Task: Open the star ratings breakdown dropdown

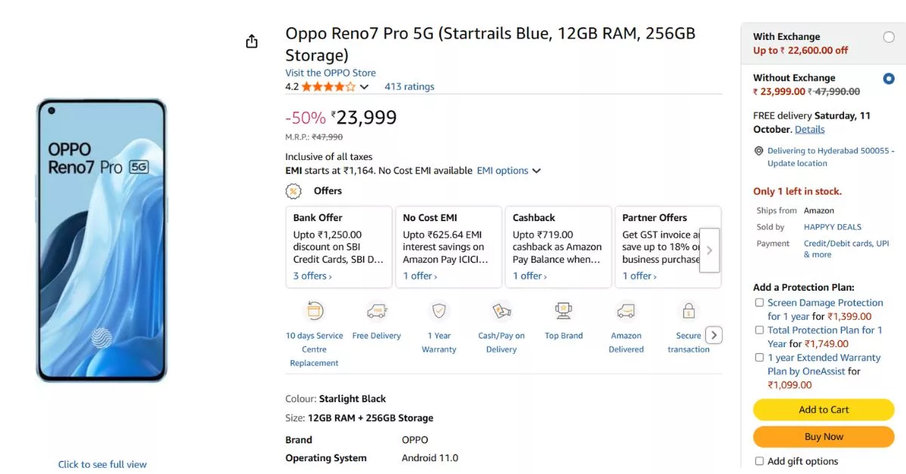Action: pyautogui.click(x=365, y=86)
